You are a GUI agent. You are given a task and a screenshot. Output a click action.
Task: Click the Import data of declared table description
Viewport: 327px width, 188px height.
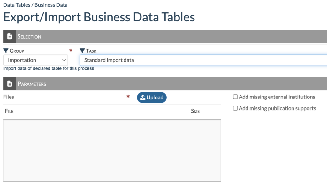(x=49, y=68)
